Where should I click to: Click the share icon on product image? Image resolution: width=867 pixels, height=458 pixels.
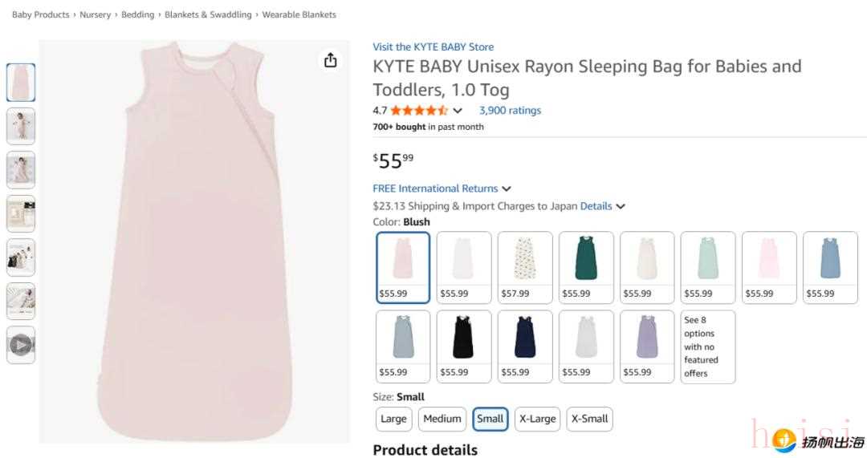pos(330,61)
